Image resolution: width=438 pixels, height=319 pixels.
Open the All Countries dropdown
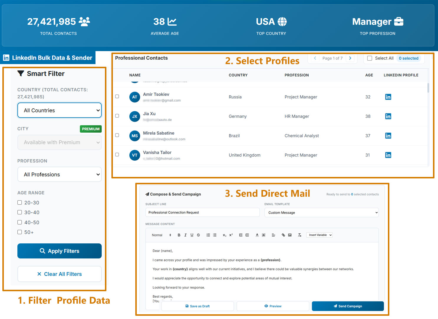(59, 110)
